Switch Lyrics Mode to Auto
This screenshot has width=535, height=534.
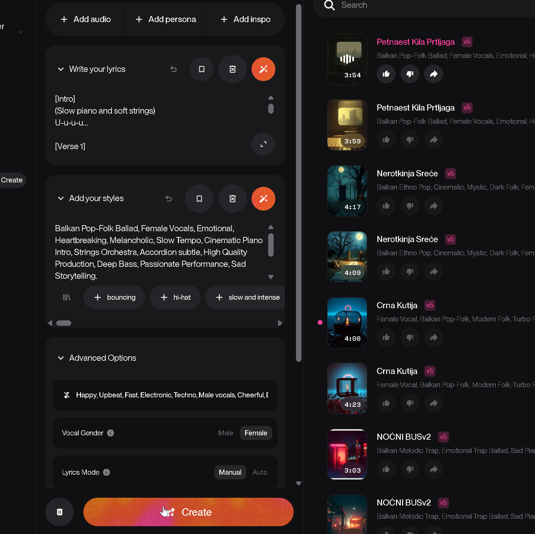260,472
